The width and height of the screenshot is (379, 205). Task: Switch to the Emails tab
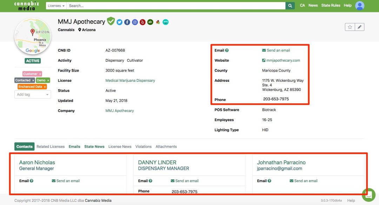[x=74, y=146]
